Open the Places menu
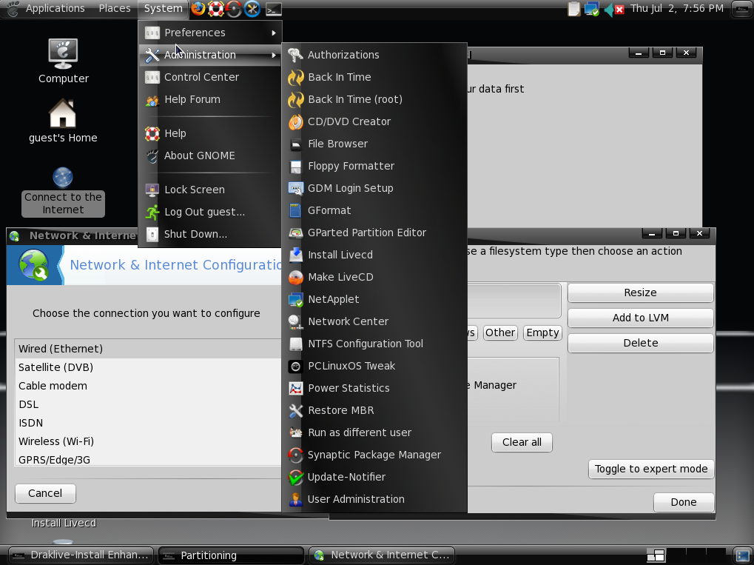Viewport: 754px width, 565px height. coord(115,9)
